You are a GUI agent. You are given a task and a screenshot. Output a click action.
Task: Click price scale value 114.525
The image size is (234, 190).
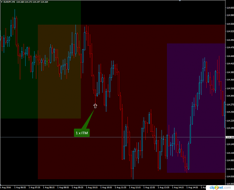230,31
